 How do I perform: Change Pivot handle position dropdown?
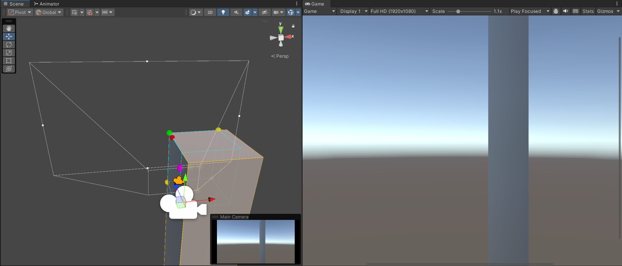click(20, 12)
